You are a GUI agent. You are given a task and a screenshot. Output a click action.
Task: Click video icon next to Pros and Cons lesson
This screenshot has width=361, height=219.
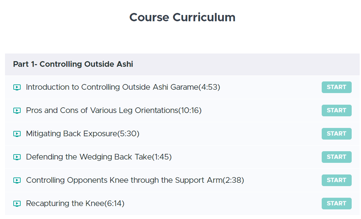tap(17, 111)
